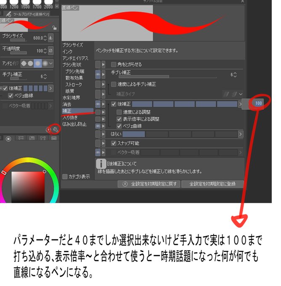Open brush size dynamics icon next to 600.0
The height and width of the screenshot is (286, 281).
point(50,38)
